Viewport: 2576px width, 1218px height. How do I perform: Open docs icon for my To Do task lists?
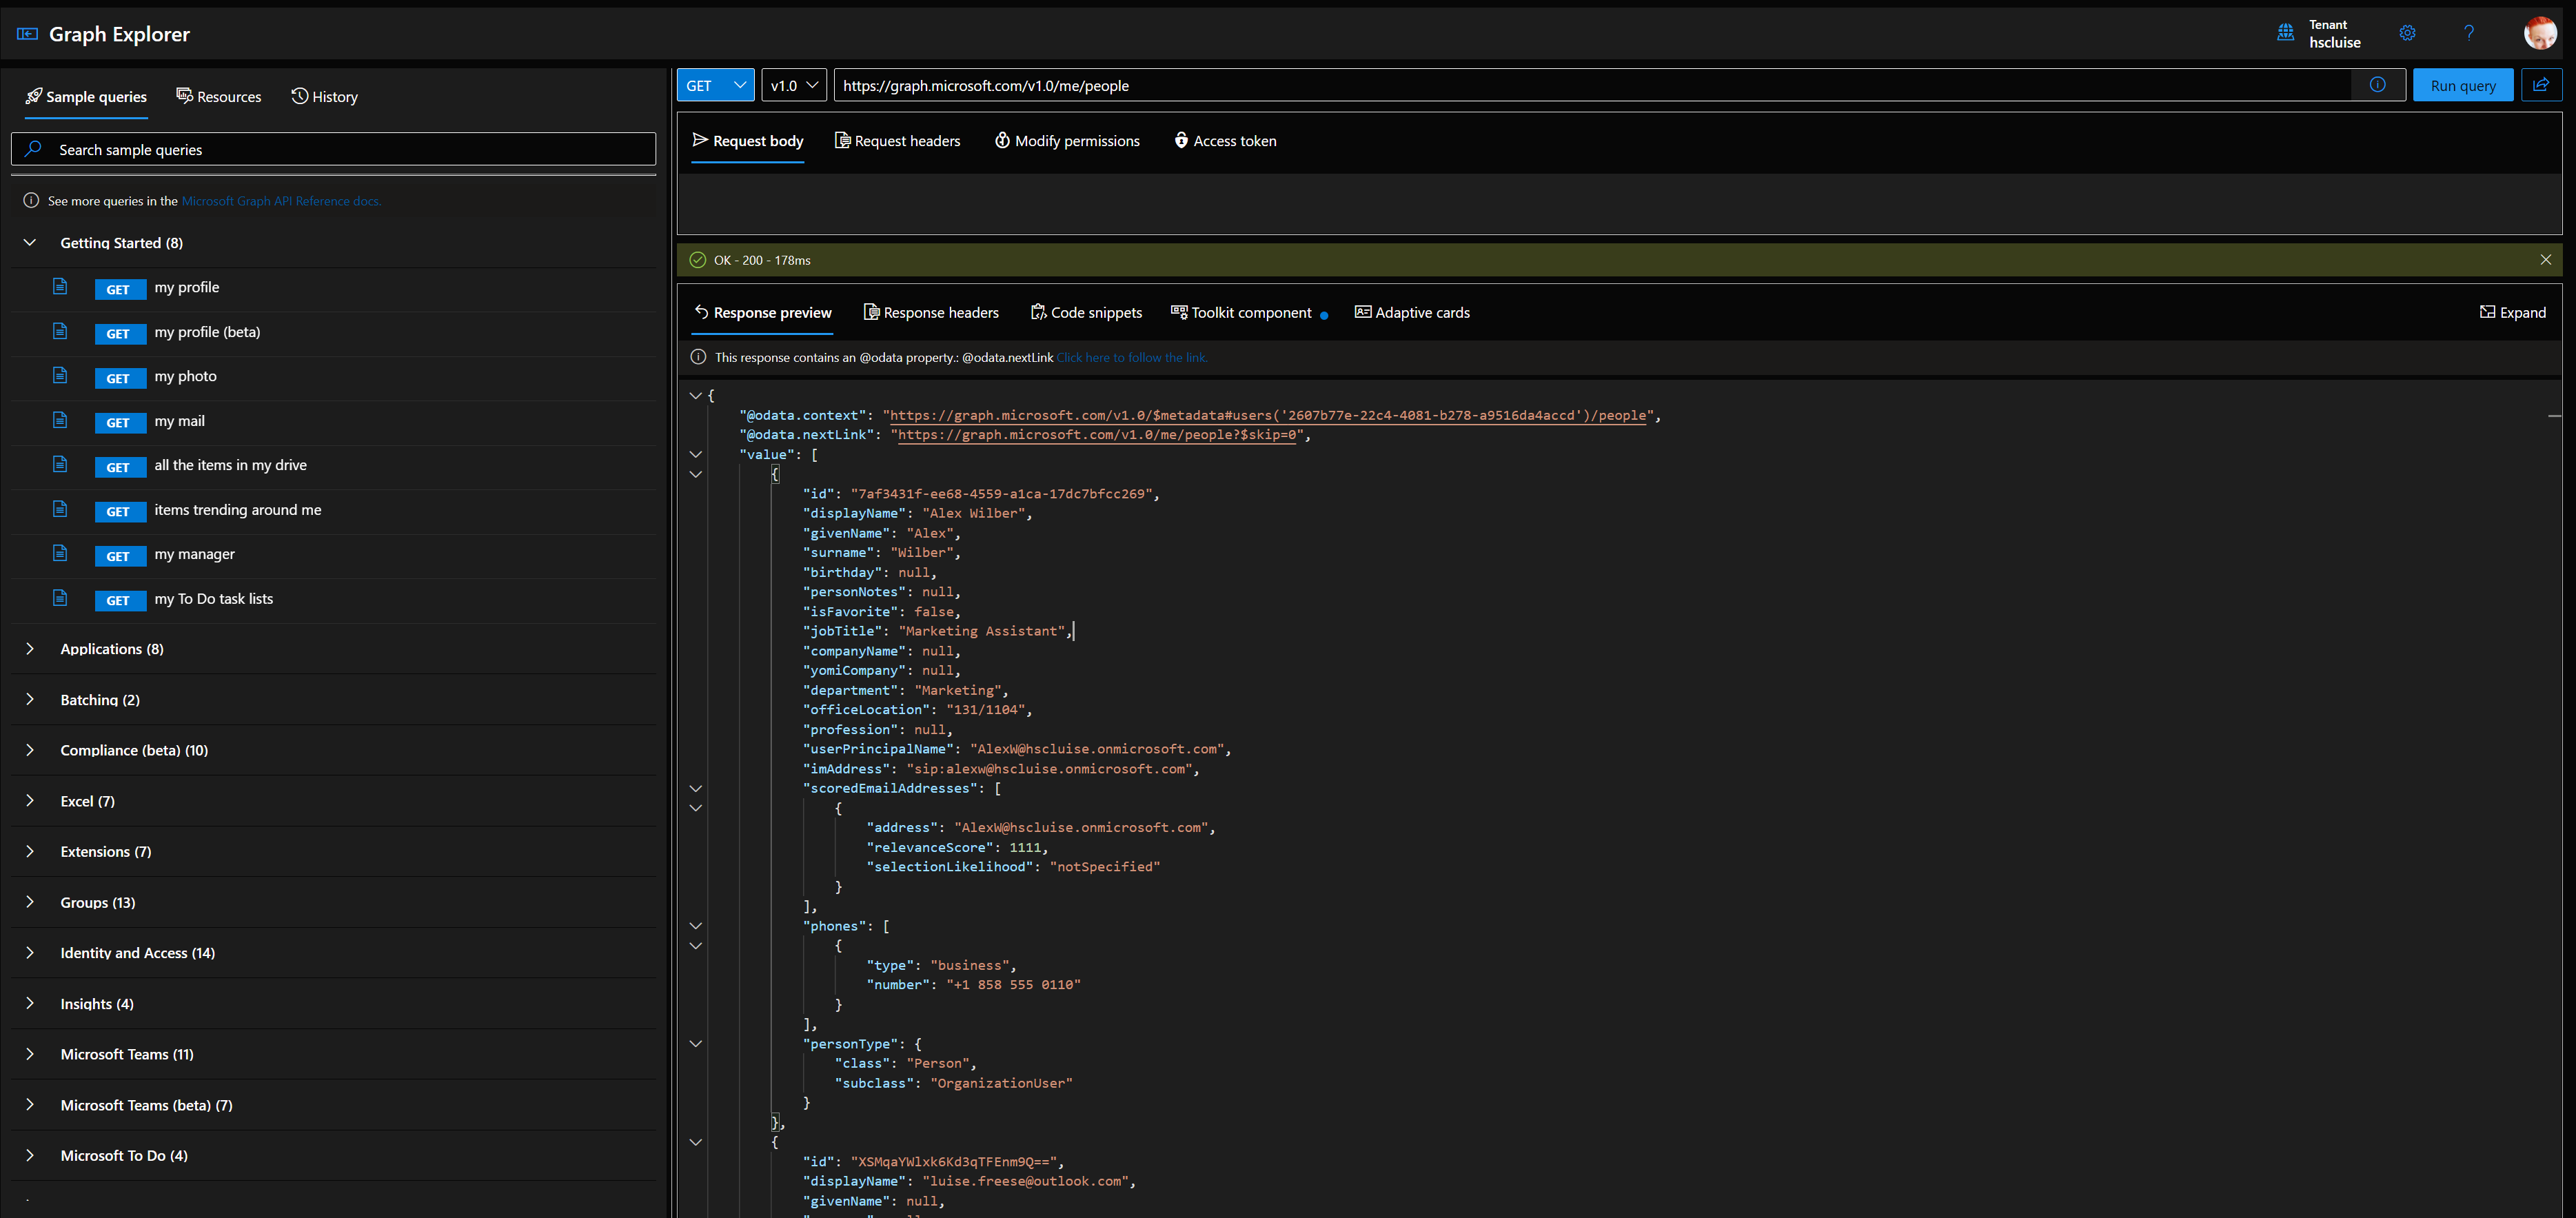(x=60, y=598)
